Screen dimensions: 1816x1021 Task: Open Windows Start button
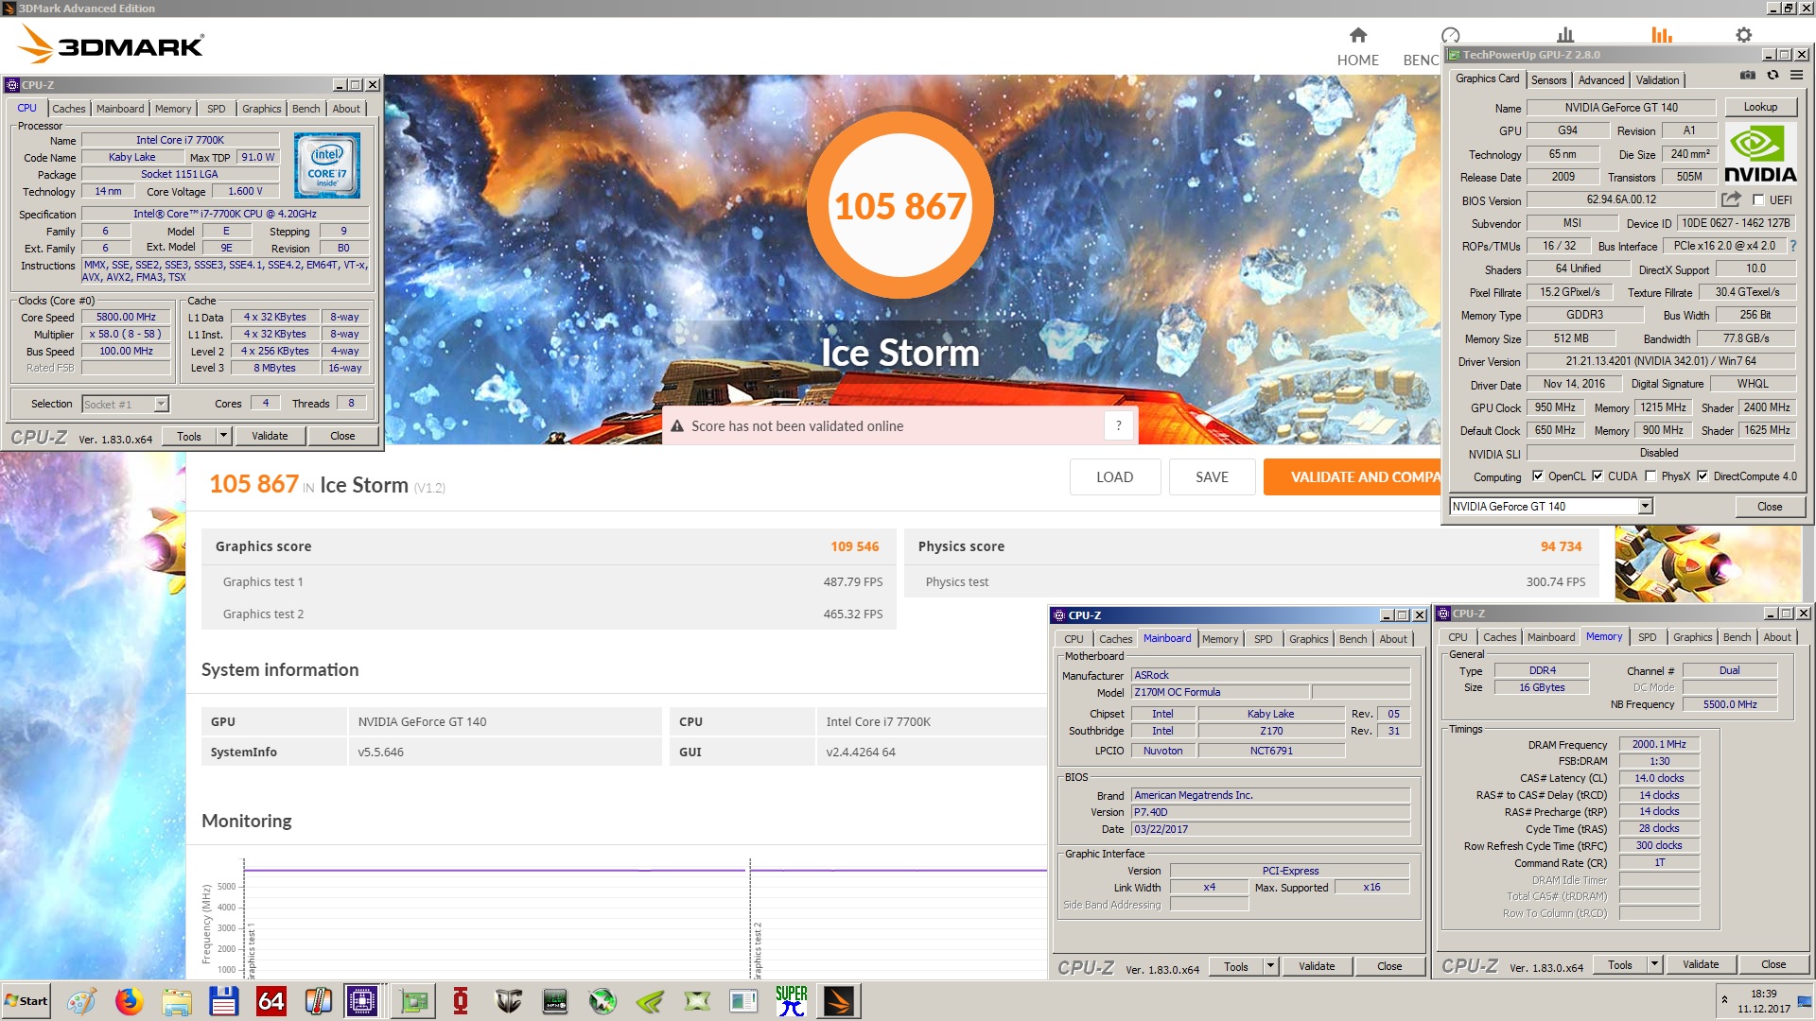[26, 1001]
